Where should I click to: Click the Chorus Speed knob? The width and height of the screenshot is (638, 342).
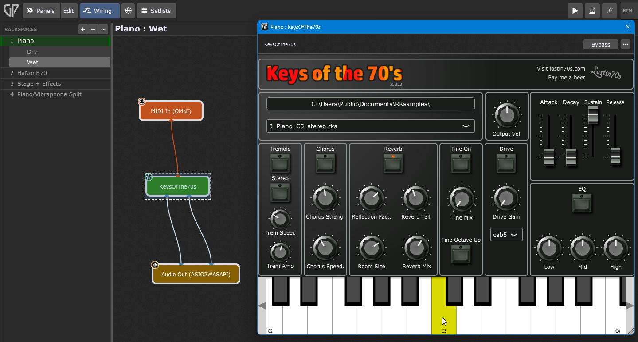[x=325, y=248]
